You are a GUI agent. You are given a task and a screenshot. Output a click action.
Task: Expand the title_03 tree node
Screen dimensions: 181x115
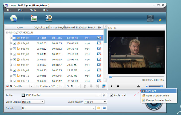click(x=11, y=43)
